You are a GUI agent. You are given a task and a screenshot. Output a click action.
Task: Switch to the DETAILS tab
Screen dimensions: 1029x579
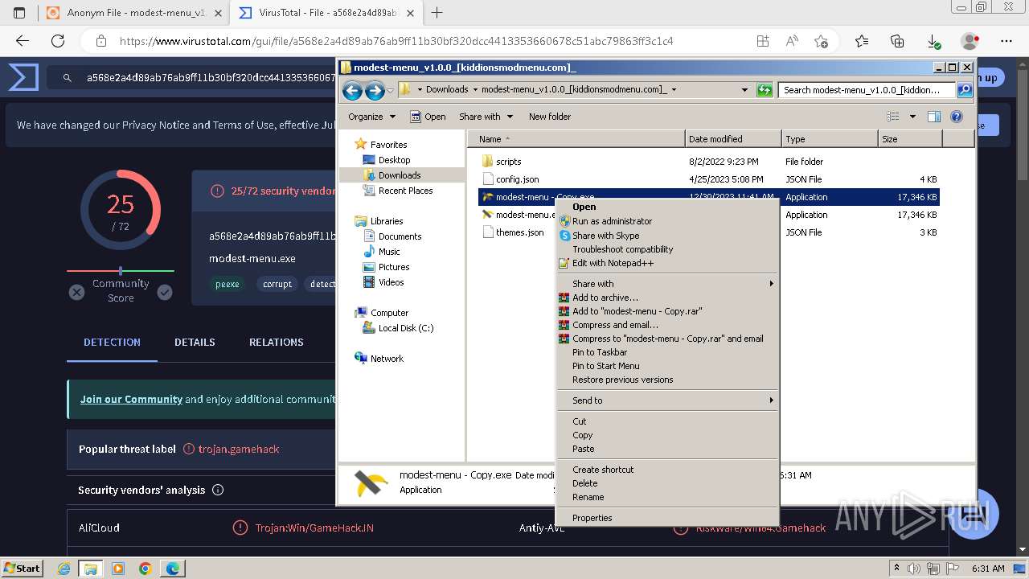[195, 342]
